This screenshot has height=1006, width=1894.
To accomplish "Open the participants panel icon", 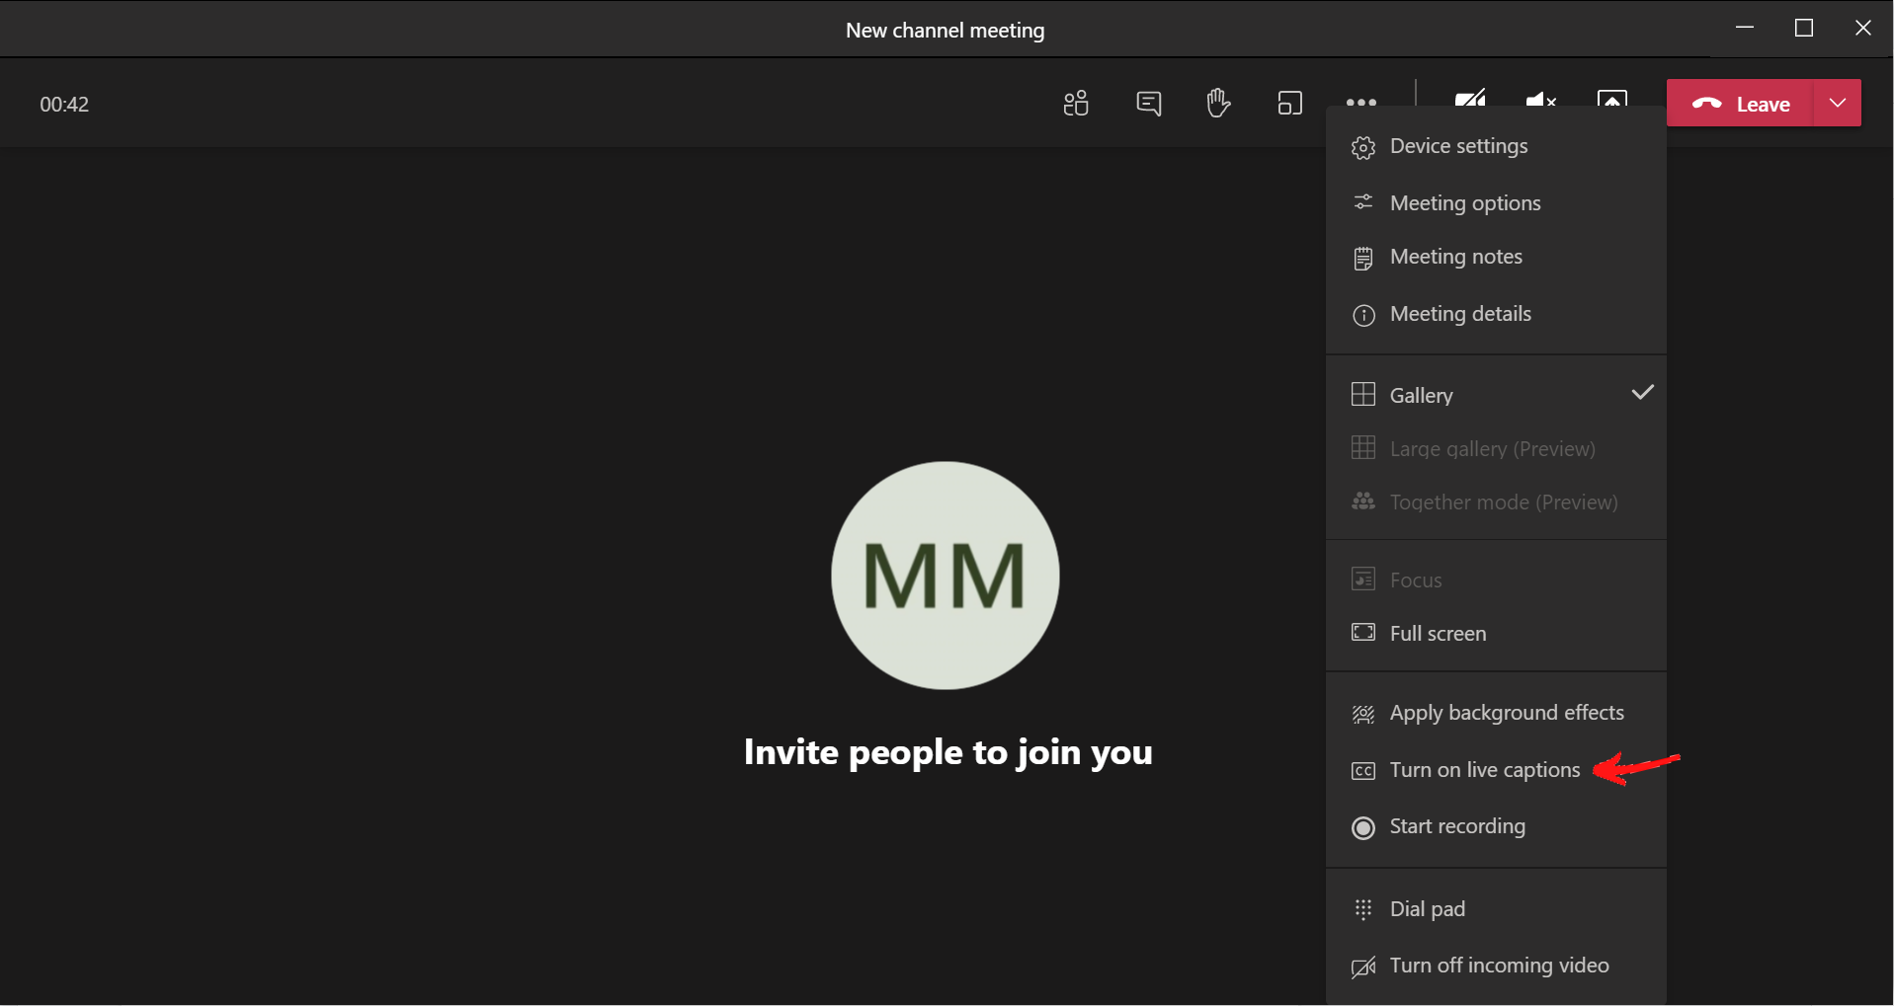I will pyautogui.click(x=1076, y=104).
